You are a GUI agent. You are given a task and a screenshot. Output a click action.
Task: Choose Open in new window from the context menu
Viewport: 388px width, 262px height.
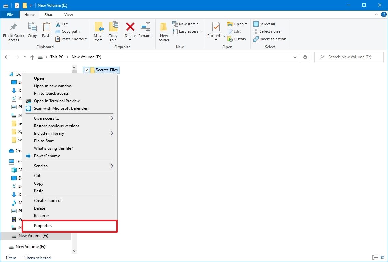point(53,86)
